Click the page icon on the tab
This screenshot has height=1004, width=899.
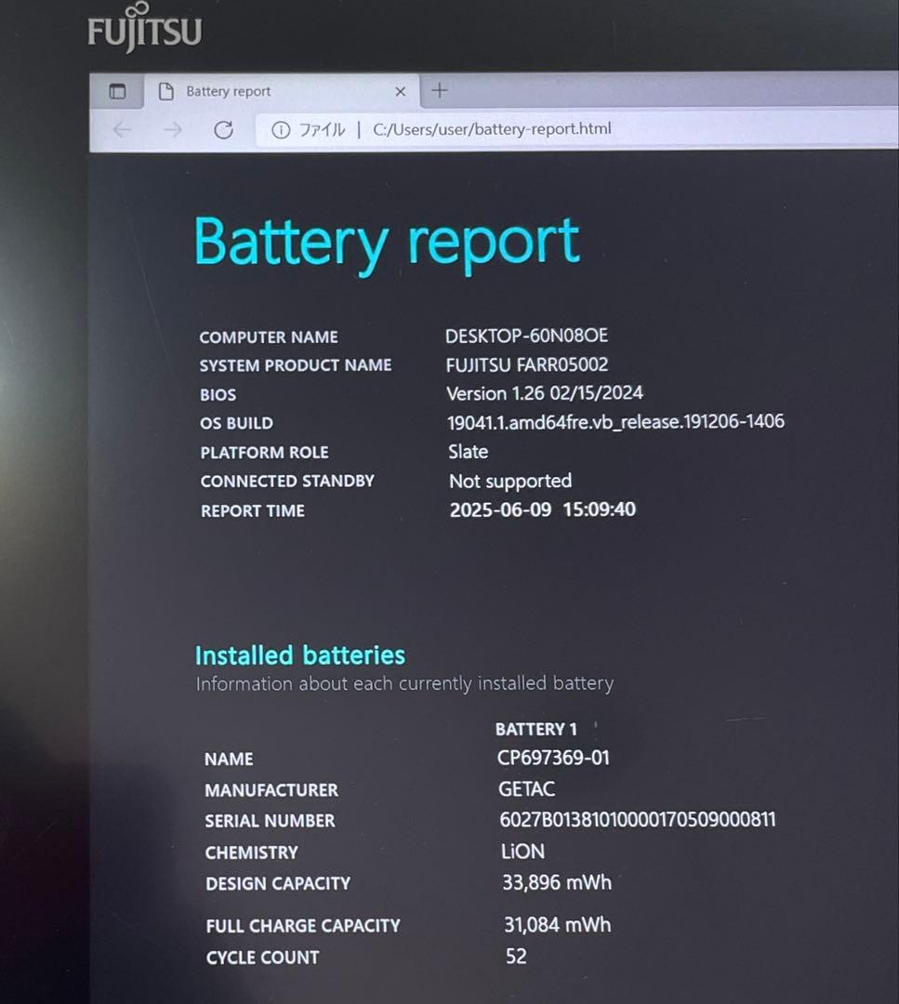[165, 91]
